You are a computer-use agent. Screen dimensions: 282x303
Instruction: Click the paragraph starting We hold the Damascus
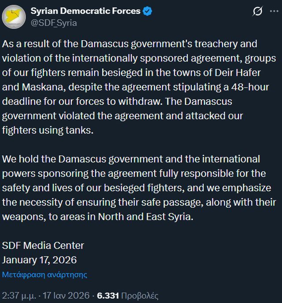[x=131, y=159]
